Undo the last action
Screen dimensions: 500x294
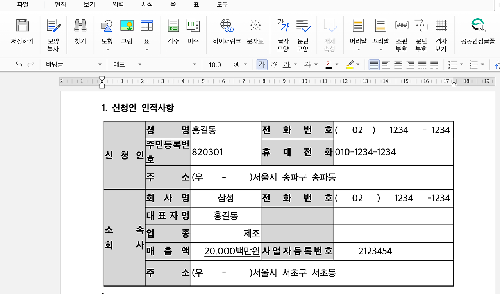(x=19, y=65)
